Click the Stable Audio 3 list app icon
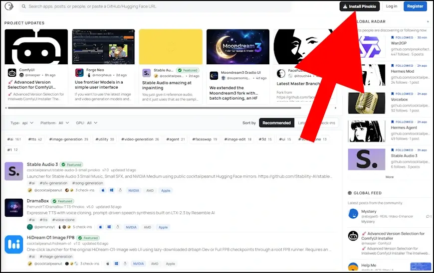Image resolution: width=434 pixels, height=273 pixels. [x=14, y=171]
